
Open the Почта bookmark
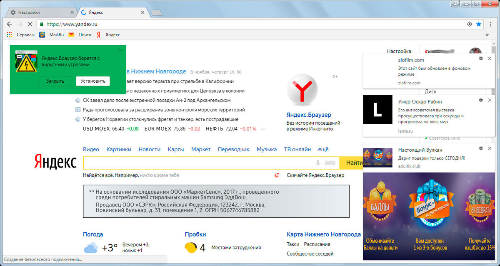coord(80,34)
